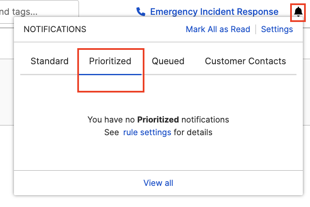Open the Customer Contacts tab
Image resolution: width=310 pixels, height=207 pixels.
click(x=245, y=61)
